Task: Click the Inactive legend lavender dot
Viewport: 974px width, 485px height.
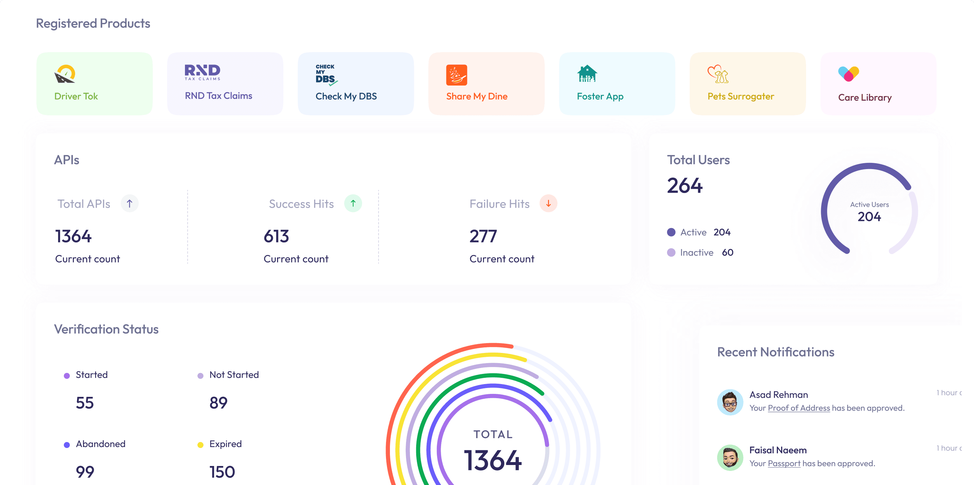Action: pyautogui.click(x=671, y=253)
